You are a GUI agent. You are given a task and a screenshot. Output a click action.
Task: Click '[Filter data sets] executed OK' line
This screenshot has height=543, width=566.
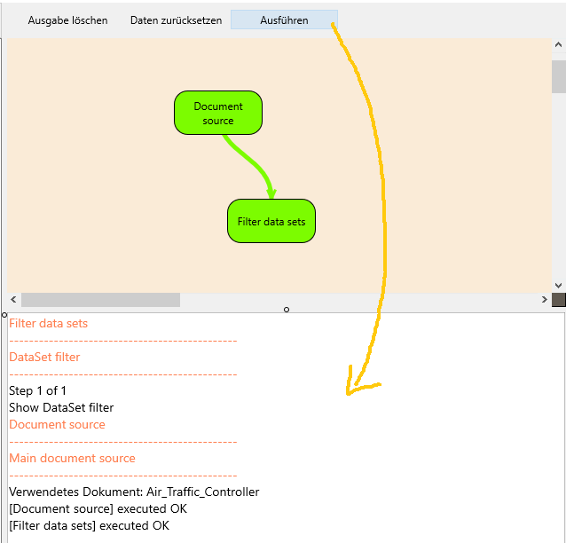pyautogui.click(x=90, y=525)
